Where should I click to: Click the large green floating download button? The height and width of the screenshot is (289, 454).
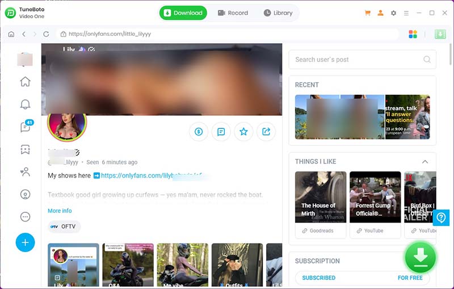click(420, 257)
